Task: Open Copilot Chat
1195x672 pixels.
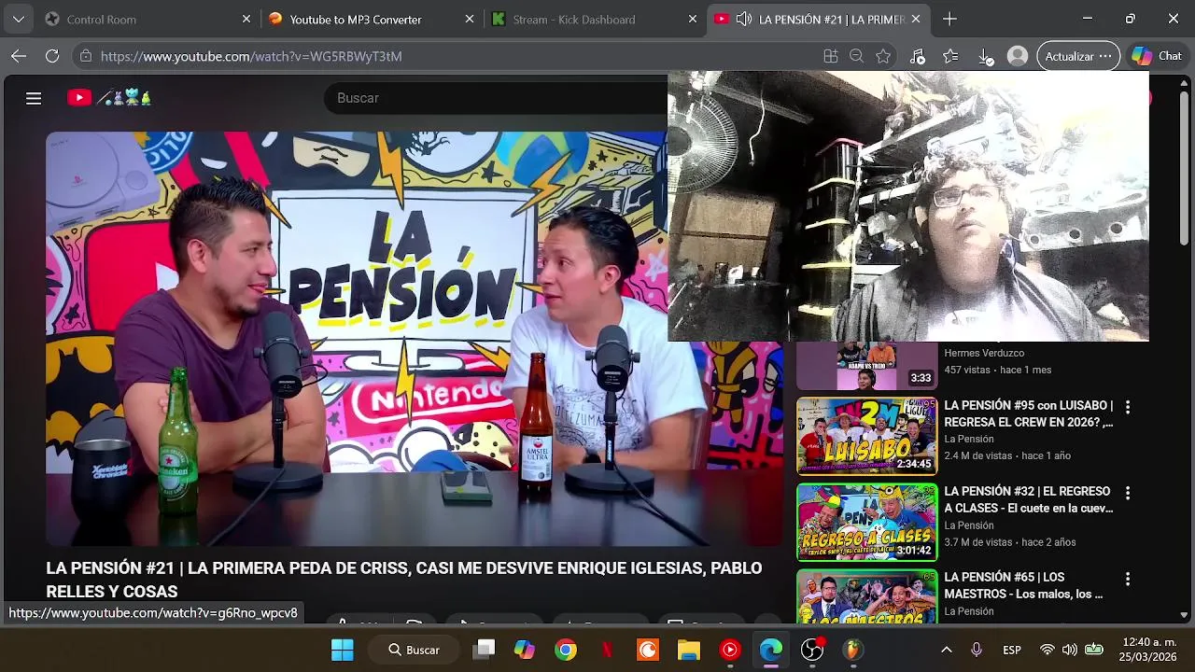Action: click(1157, 56)
